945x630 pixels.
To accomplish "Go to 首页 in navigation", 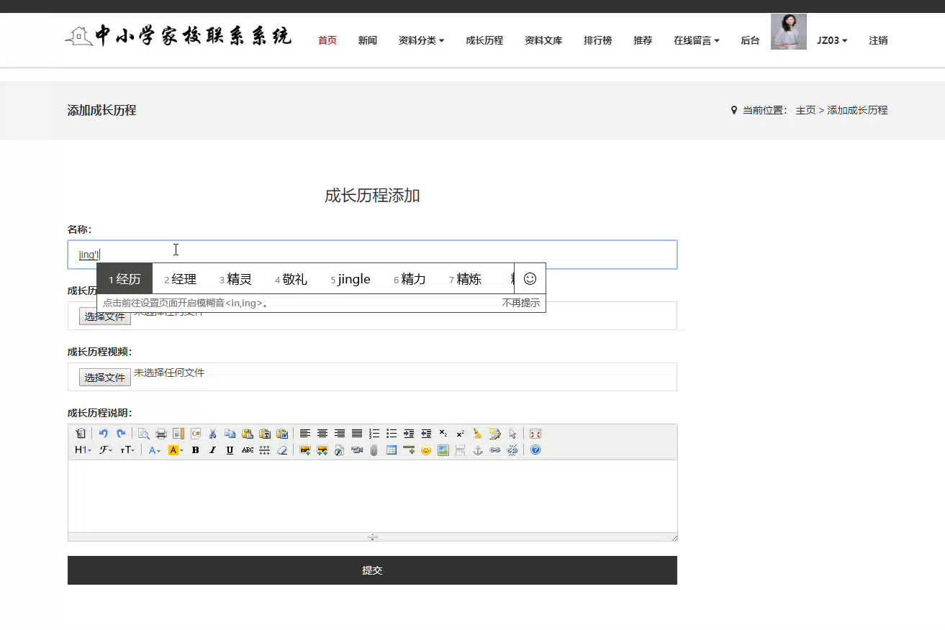I will tap(327, 40).
